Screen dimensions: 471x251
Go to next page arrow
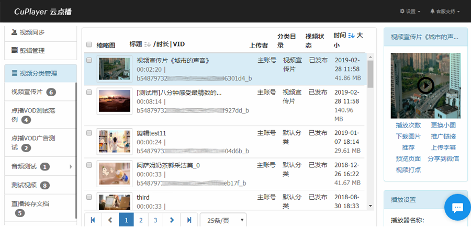pyautogui.click(x=172, y=220)
